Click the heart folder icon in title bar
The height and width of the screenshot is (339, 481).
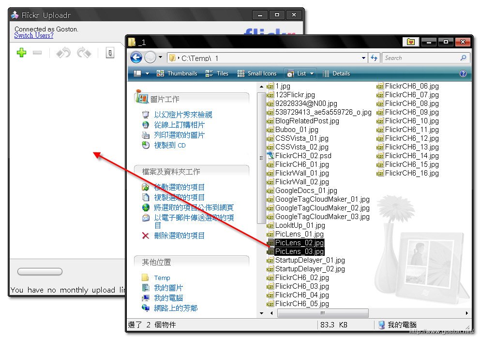pyautogui.click(x=411, y=42)
